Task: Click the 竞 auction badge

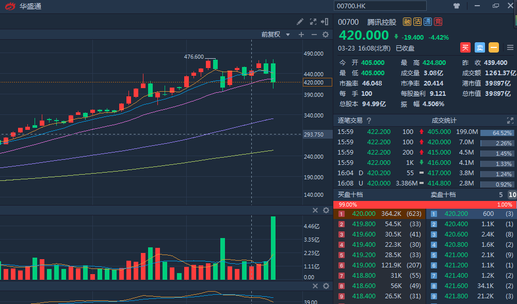Action: (x=438, y=22)
